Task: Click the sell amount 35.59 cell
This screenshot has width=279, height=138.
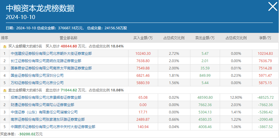Action: click(x=205, y=68)
